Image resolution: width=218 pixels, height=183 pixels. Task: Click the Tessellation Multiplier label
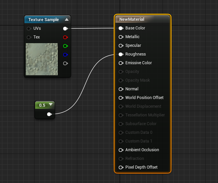point(145,115)
